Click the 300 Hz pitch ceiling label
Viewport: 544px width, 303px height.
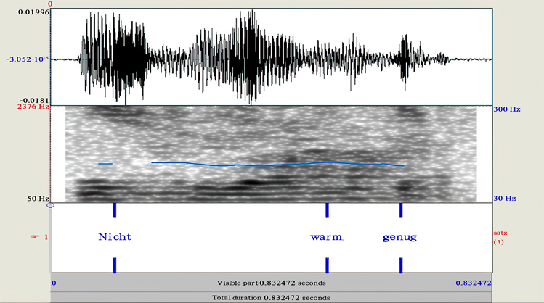point(506,109)
